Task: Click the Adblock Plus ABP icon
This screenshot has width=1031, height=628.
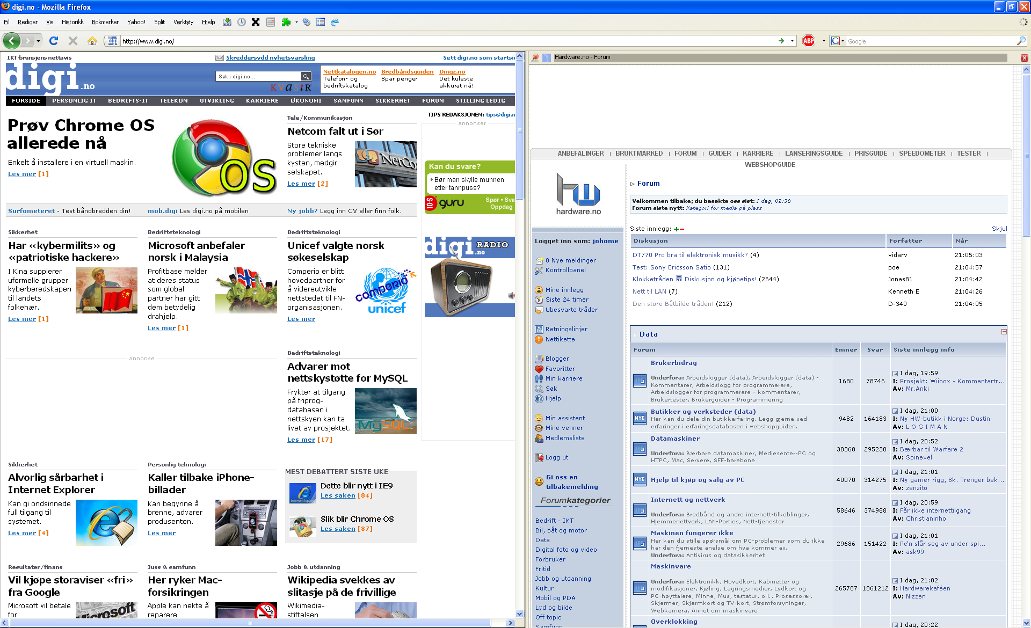Action: tap(809, 41)
